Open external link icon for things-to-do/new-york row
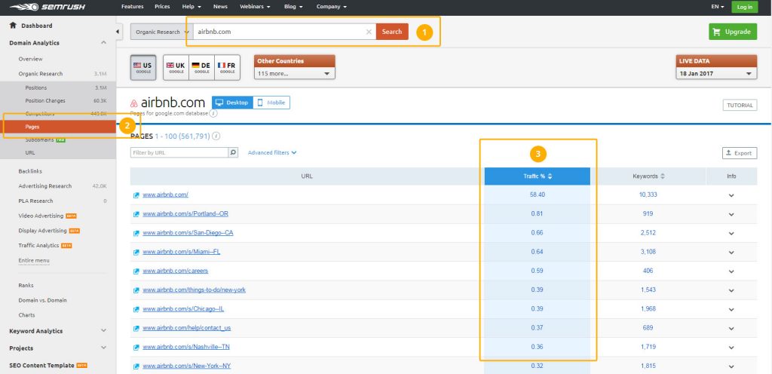The width and height of the screenshot is (772, 374). click(136, 290)
